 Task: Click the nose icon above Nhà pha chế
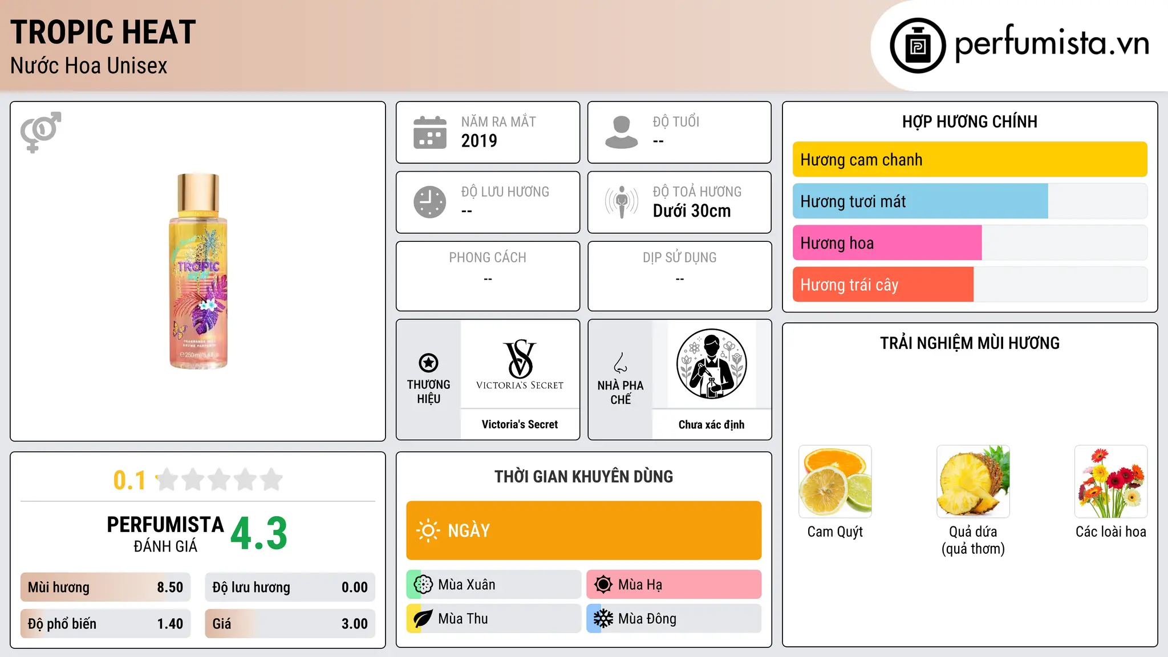pyautogui.click(x=620, y=363)
